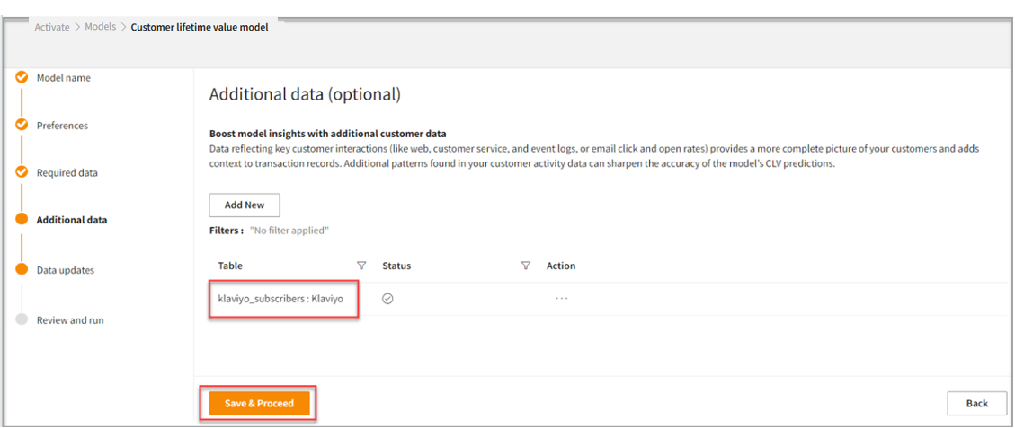
Task: Open the Table column filter icon
Action: click(x=361, y=266)
